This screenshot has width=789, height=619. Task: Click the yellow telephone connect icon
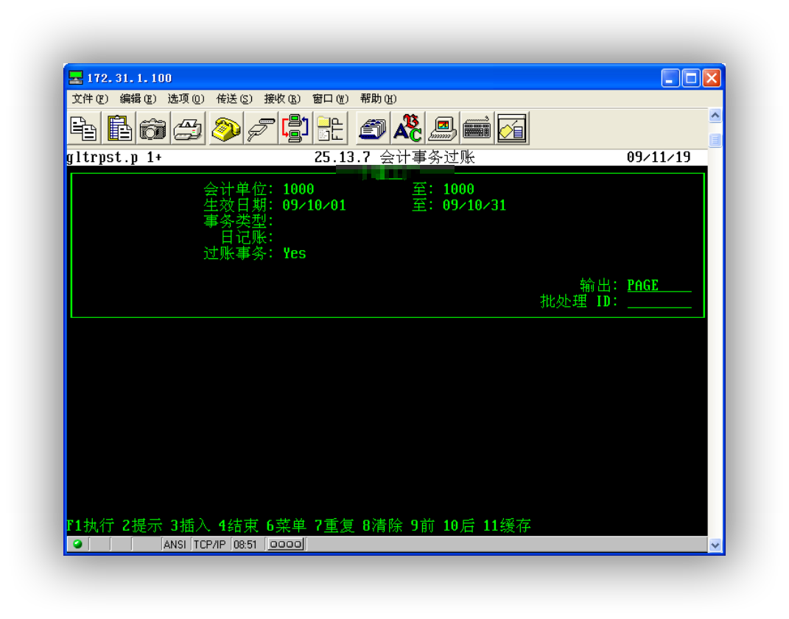click(225, 128)
